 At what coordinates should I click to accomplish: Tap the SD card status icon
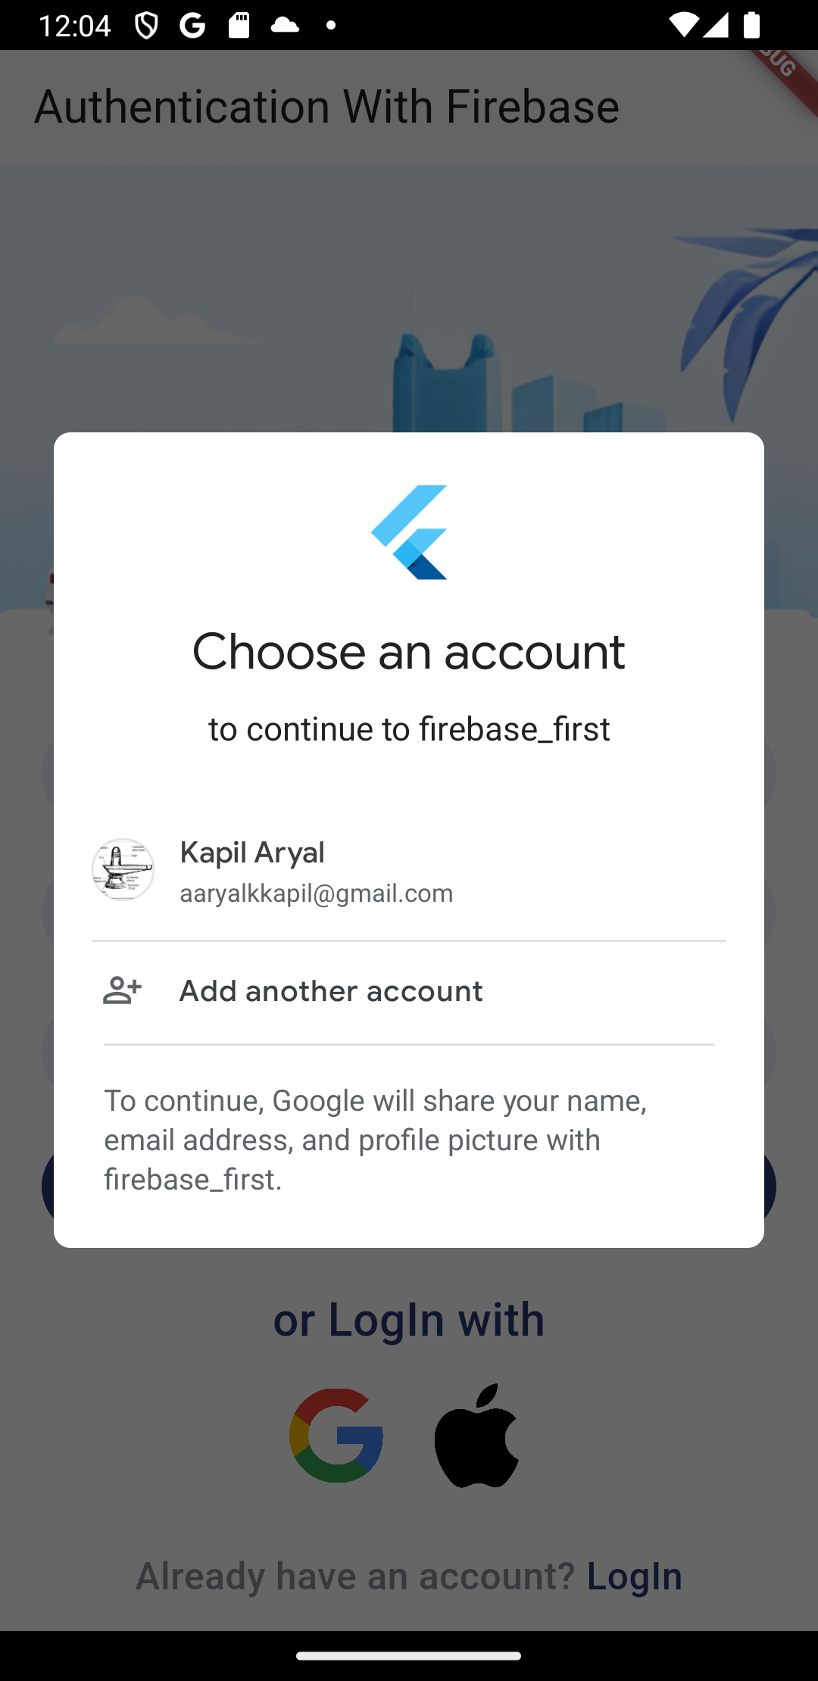tap(239, 25)
